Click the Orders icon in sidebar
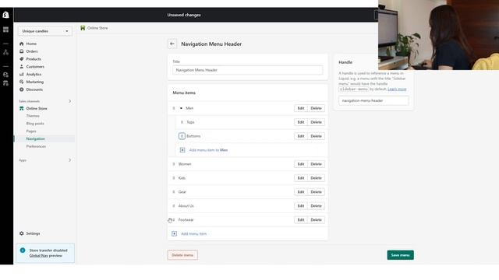Viewport: 499px width, 280px height. (22, 51)
